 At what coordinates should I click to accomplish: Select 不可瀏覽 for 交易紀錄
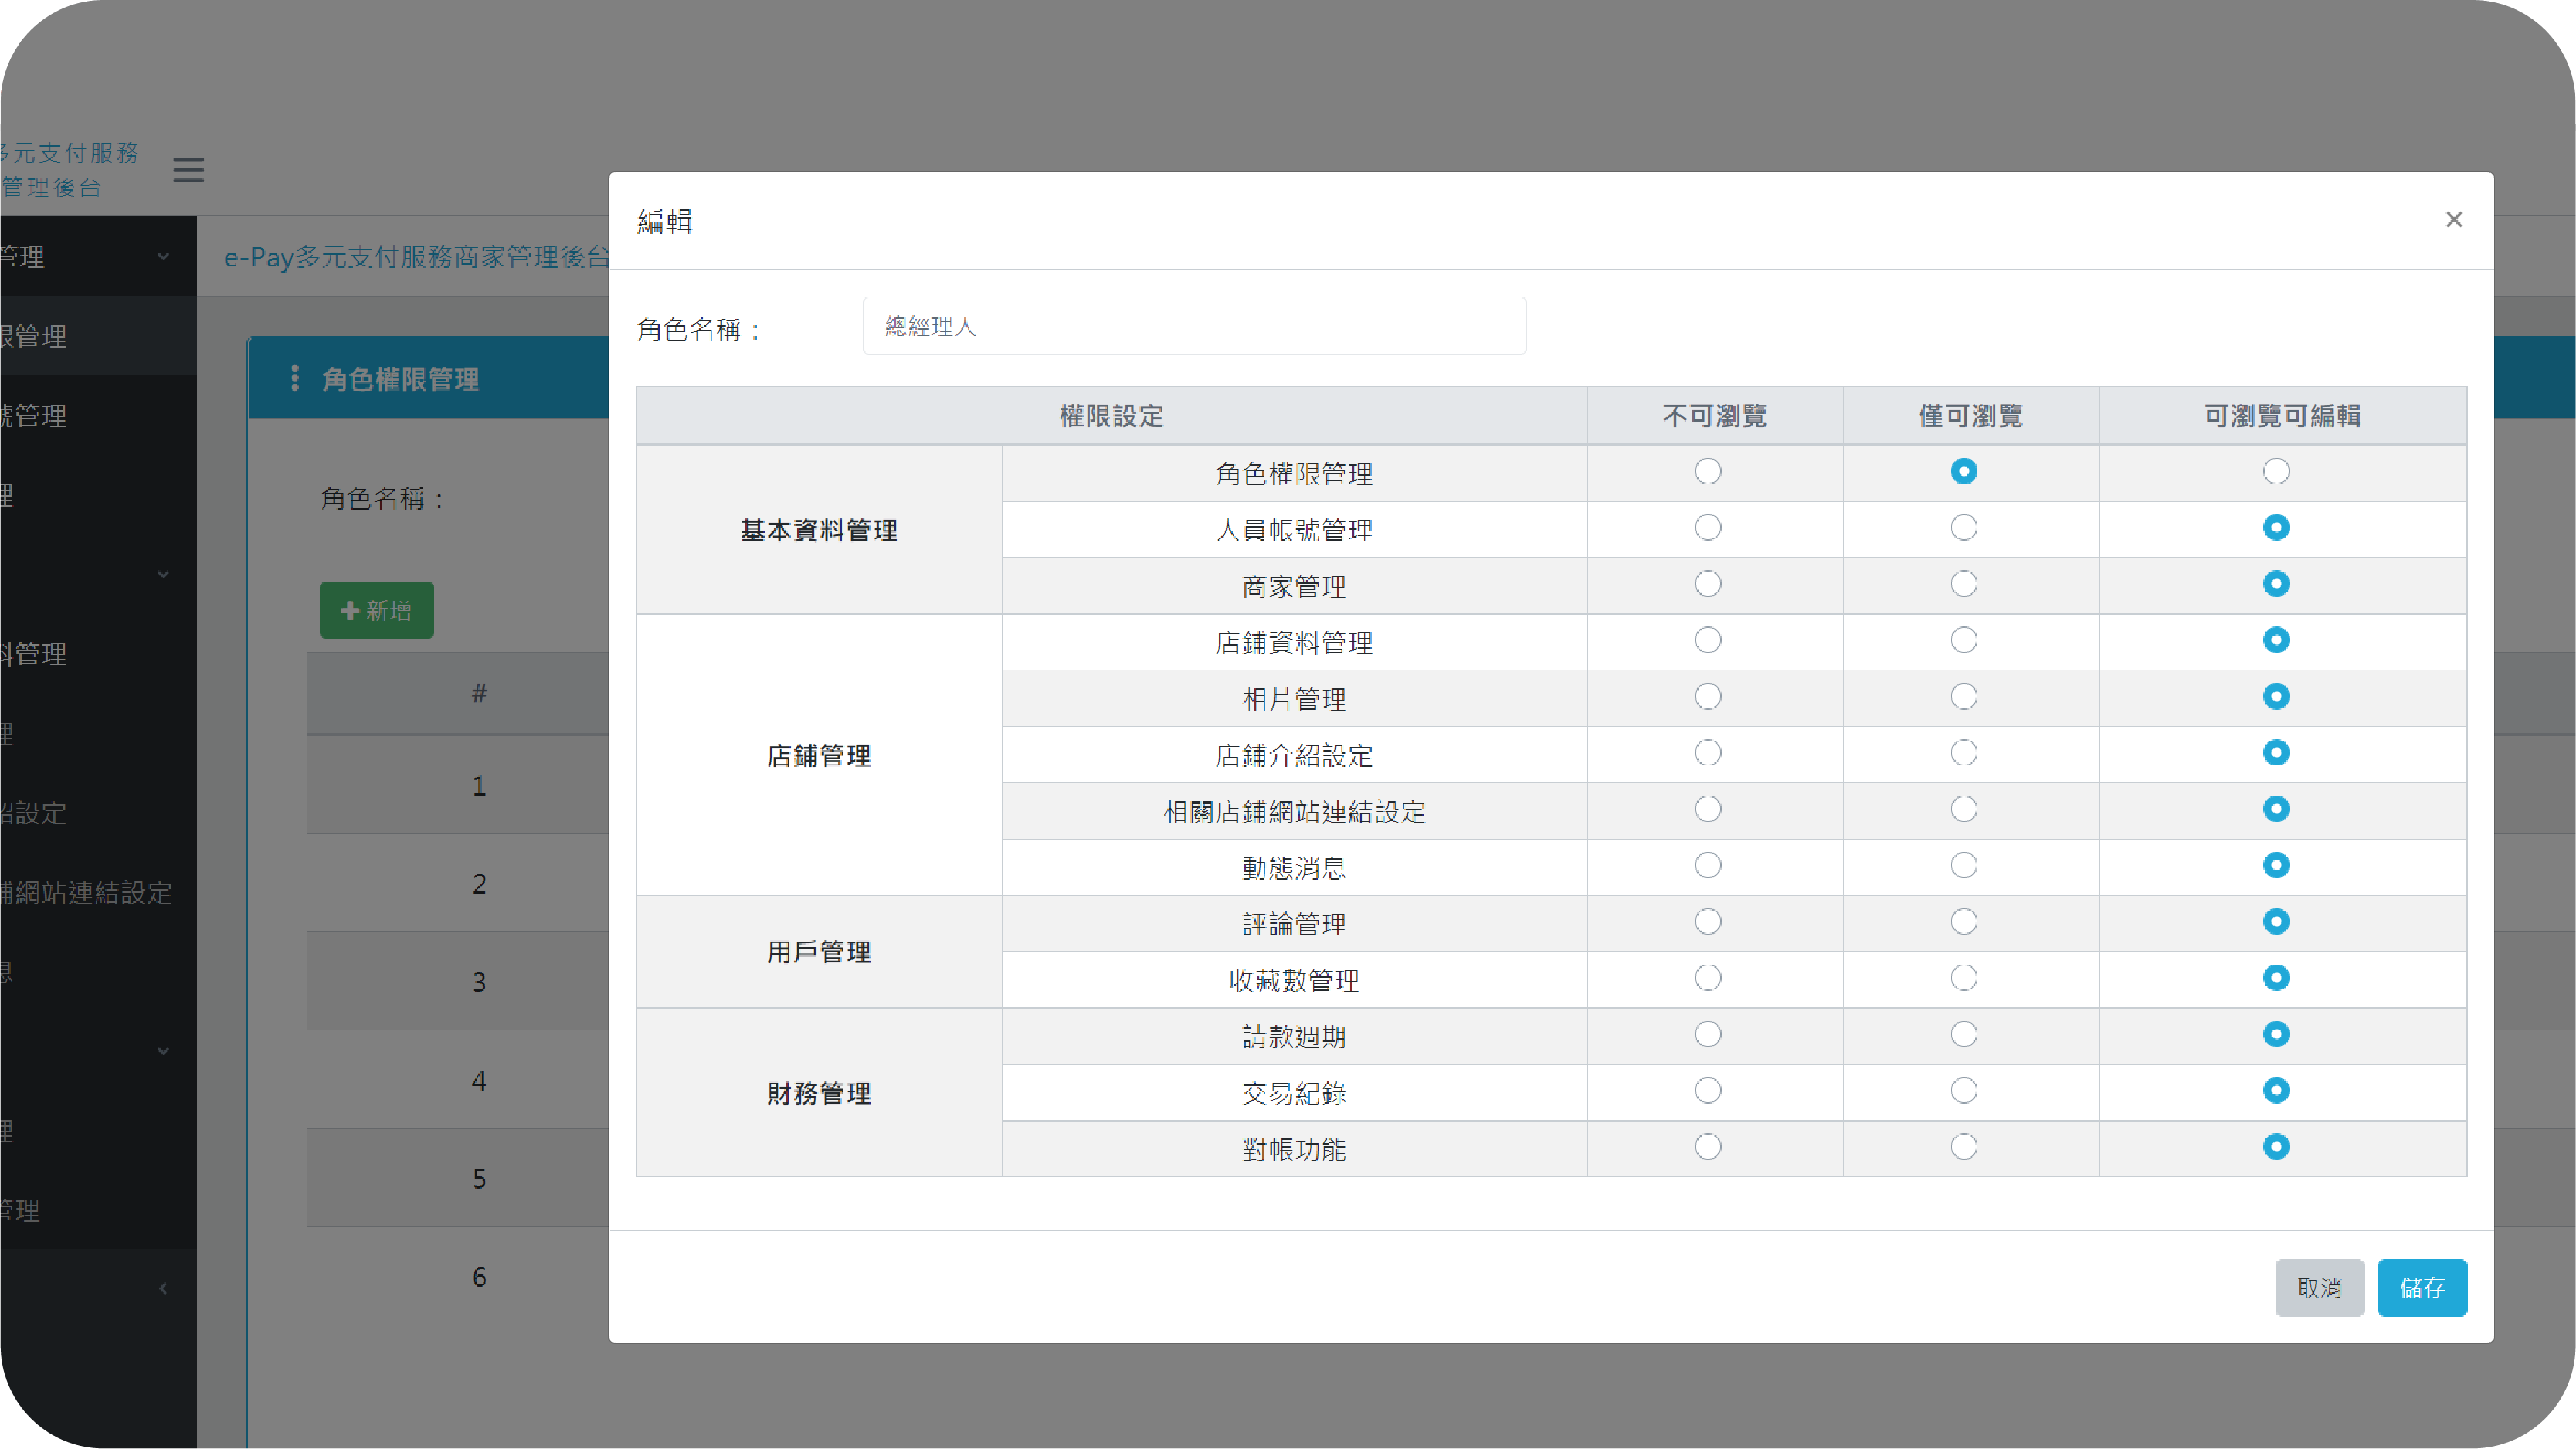[x=1707, y=1090]
